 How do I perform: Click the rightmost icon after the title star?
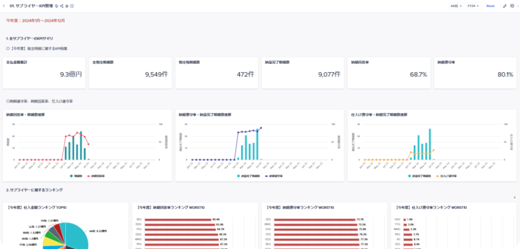tap(72, 6)
